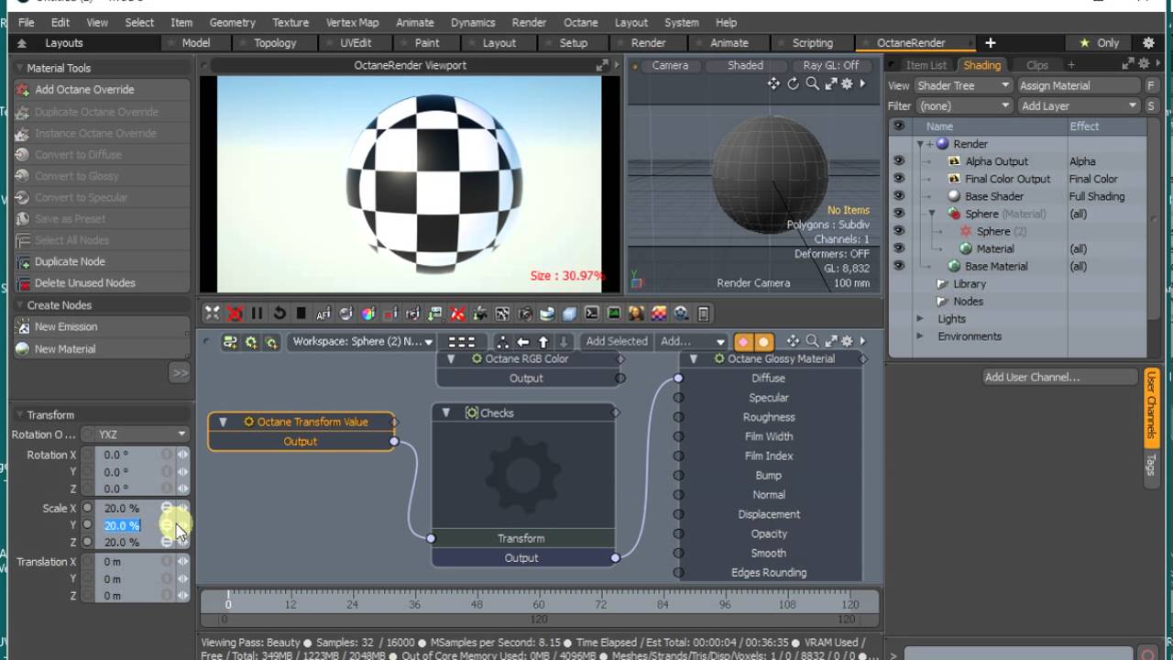1173x660 pixels.
Task: Click the magnifier zoom icon in node editor
Action: click(x=812, y=341)
